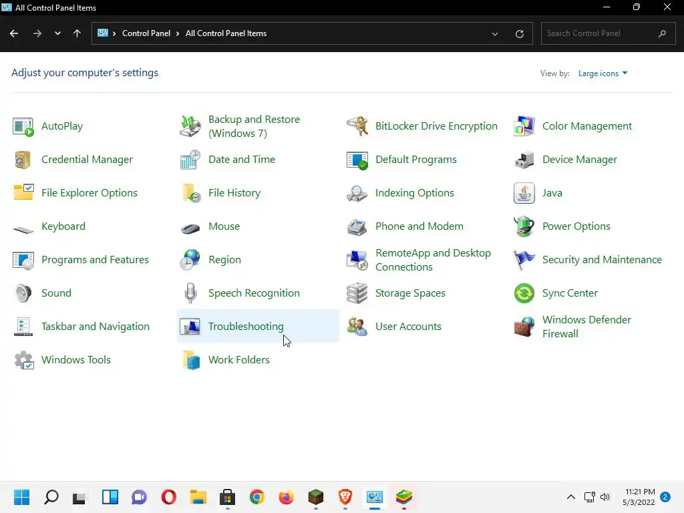The image size is (684, 513).
Task: Refresh the Control Panel view
Action: 519,33
